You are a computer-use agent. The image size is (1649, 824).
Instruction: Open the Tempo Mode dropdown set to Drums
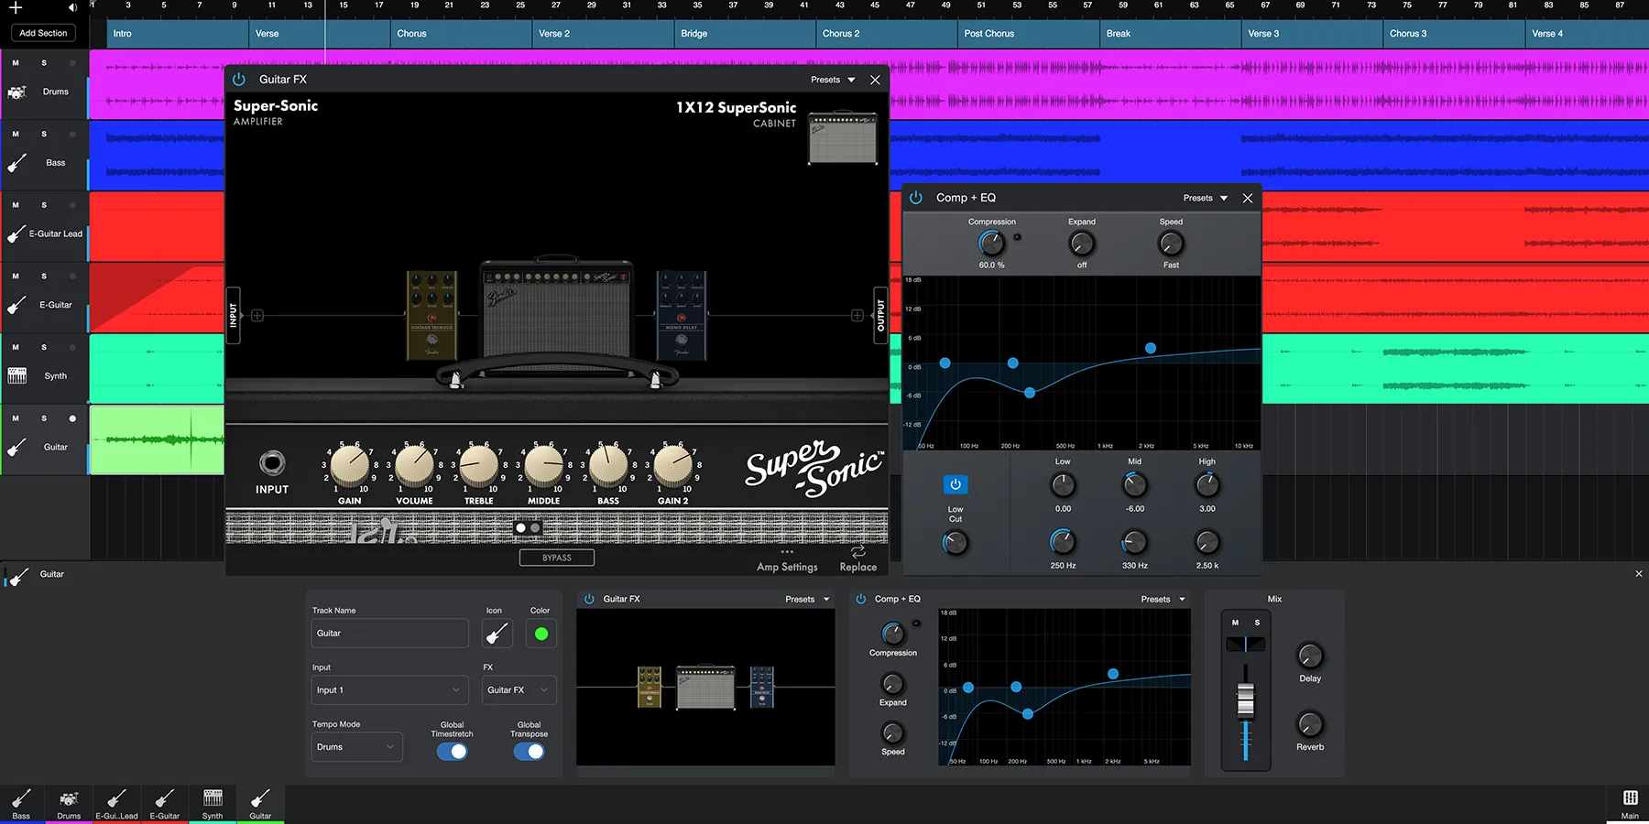[356, 746]
